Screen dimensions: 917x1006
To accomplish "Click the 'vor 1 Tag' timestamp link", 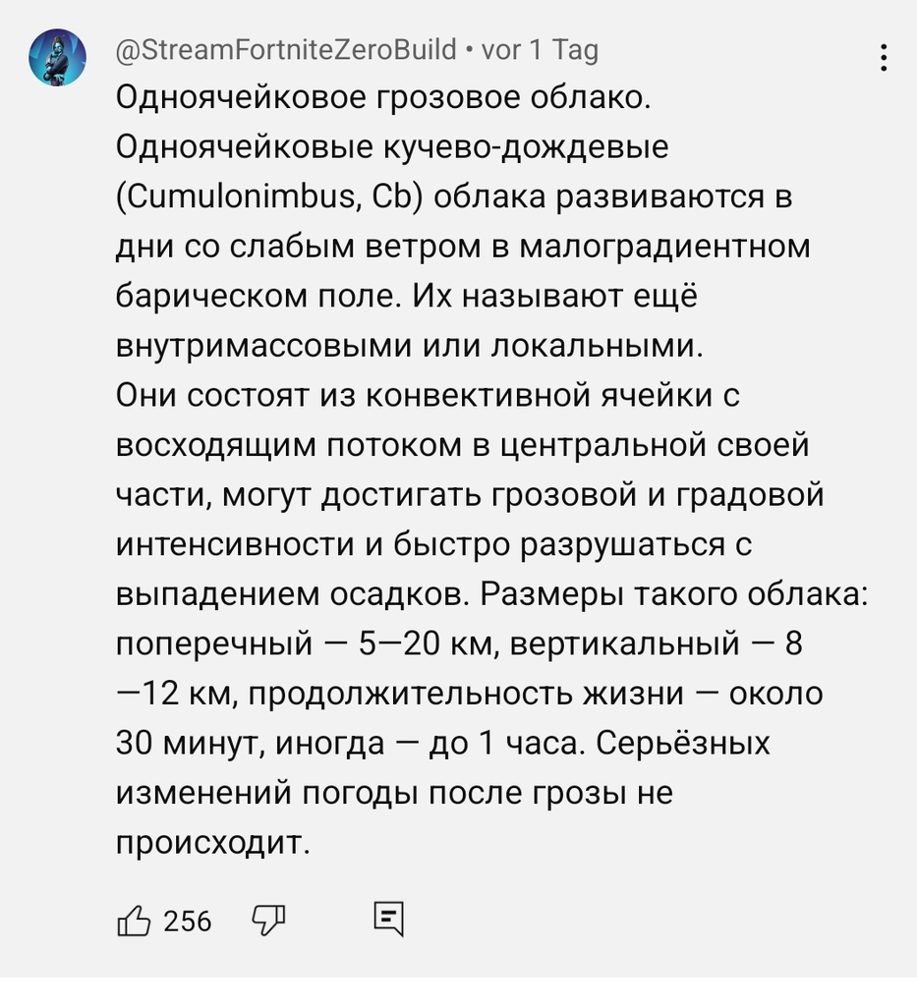I will point(540,50).
